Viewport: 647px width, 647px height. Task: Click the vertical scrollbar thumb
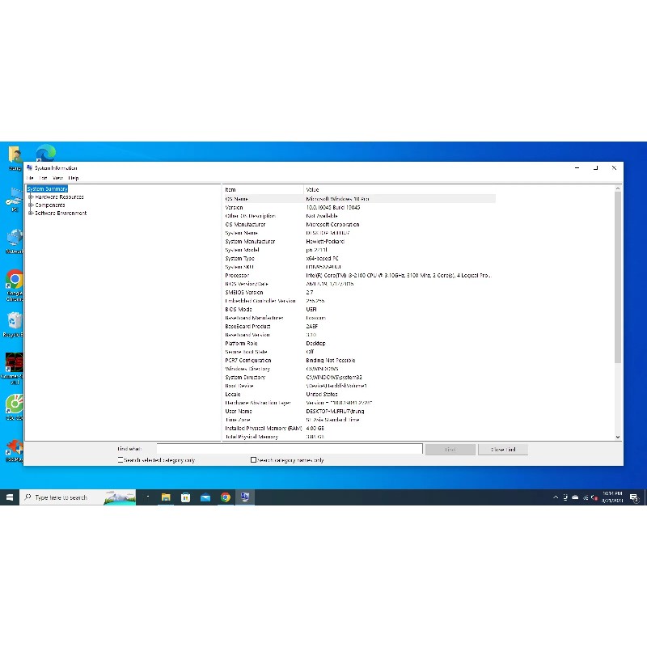point(618,277)
